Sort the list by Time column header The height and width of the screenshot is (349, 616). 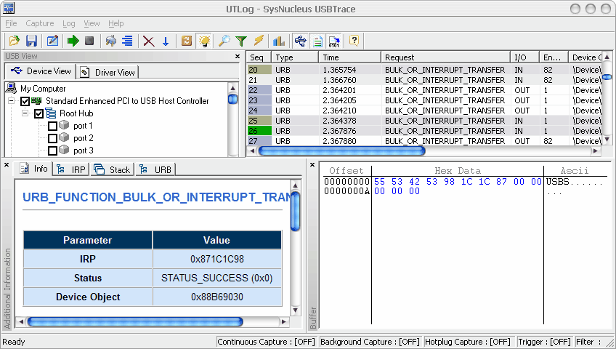tap(349, 57)
